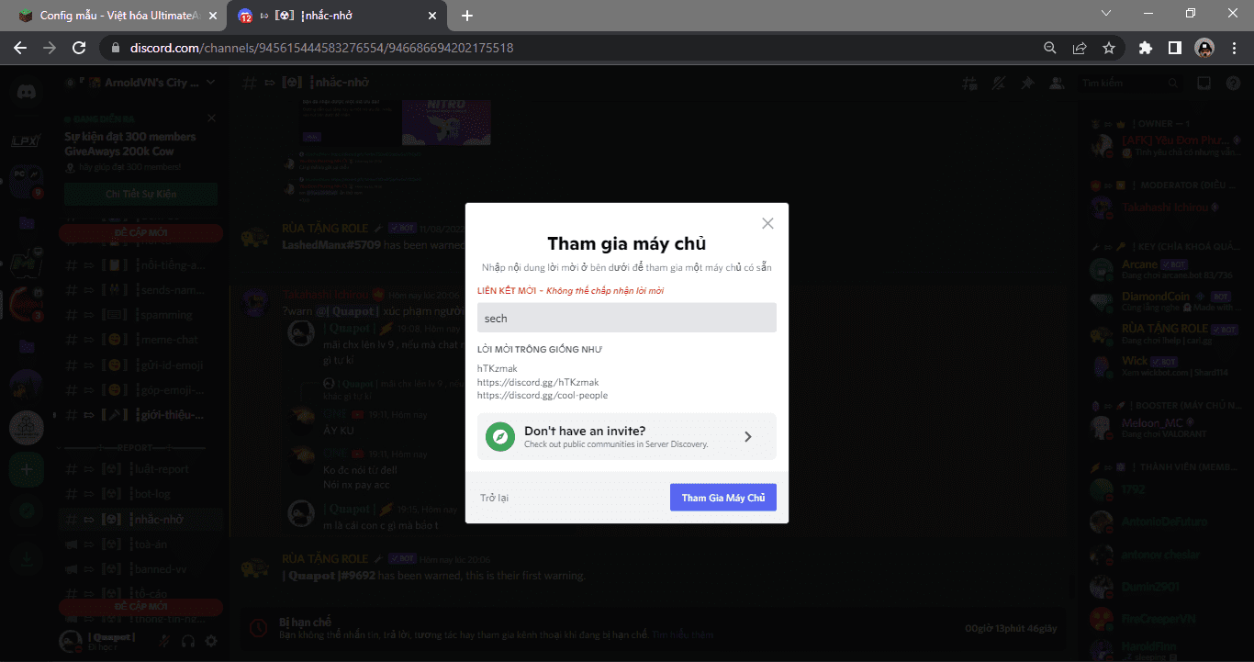Click AntonioDeFuturo in the member list
This screenshot has height=662, width=1254.
(1166, 522)
